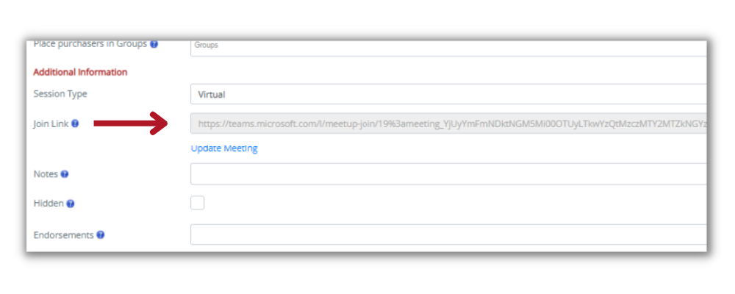Tick the Hidden checkbox
735x294 pixels.
(x=197, y=203)
